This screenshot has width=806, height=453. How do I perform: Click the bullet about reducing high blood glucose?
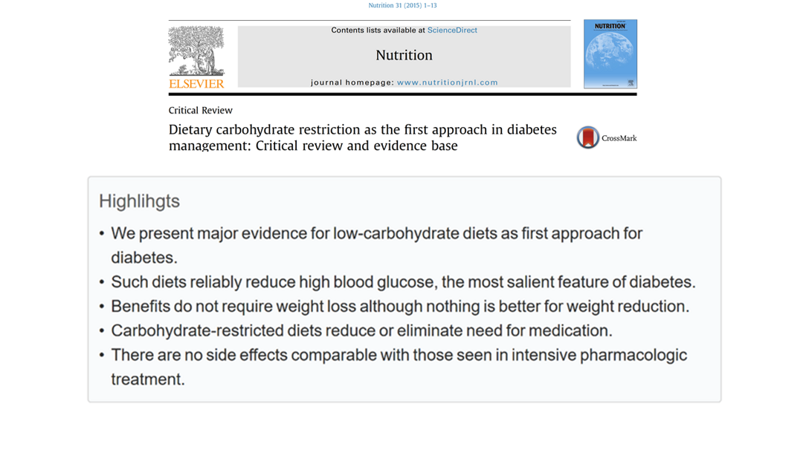click(x=403, y=282)
